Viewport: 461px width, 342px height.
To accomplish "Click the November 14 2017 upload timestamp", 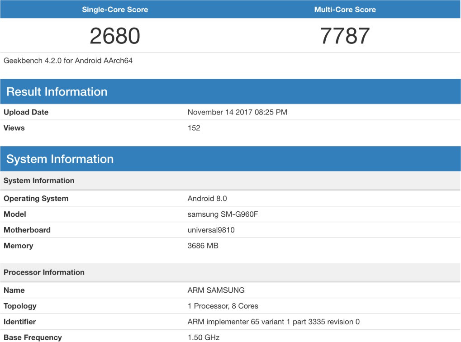I will click(238, 112).
